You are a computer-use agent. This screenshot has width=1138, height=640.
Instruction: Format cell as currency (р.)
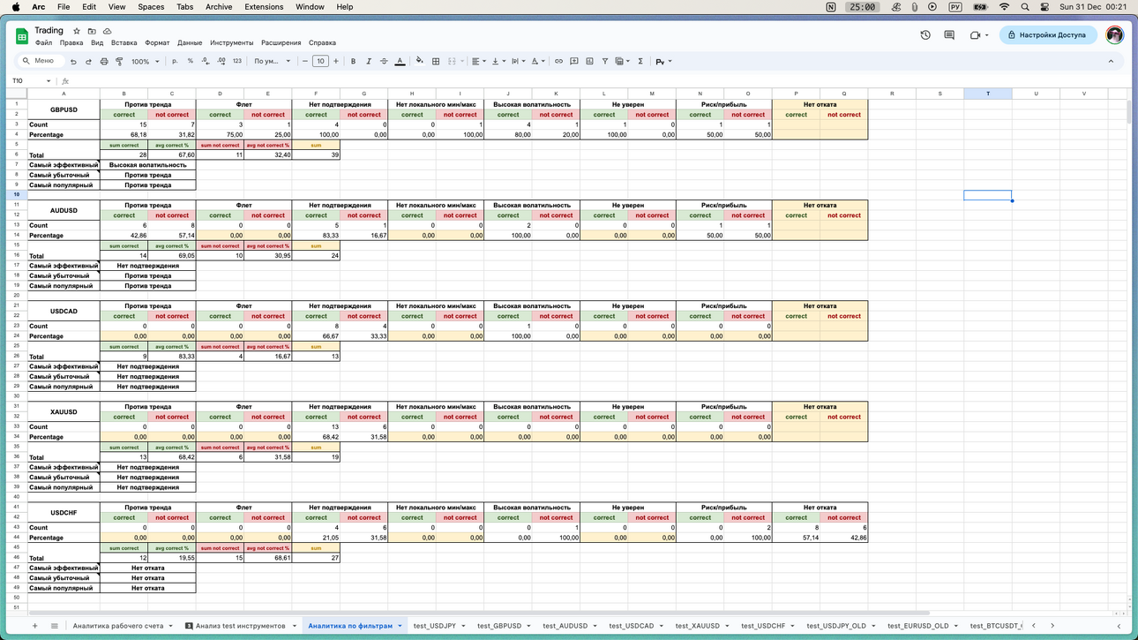tap(175, 62)
